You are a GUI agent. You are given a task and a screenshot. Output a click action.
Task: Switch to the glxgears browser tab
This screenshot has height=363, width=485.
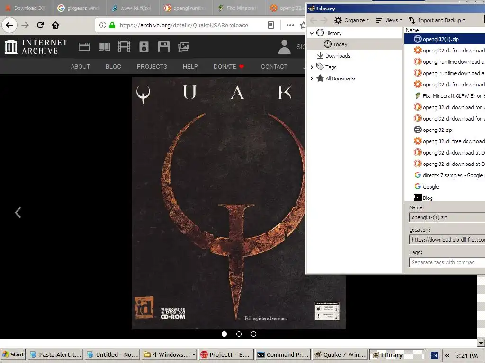pos(79,8)
